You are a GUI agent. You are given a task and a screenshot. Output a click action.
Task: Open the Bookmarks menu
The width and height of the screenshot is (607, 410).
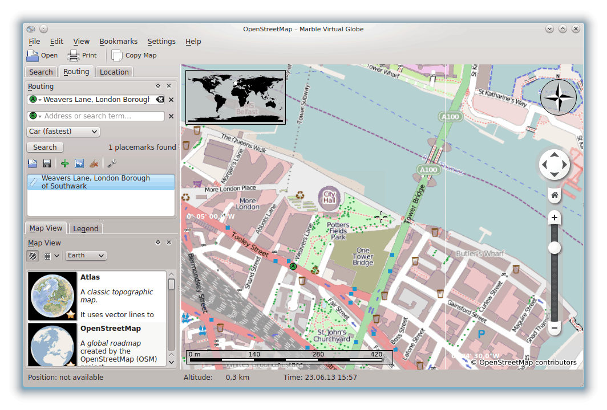(x=118, y=41)
